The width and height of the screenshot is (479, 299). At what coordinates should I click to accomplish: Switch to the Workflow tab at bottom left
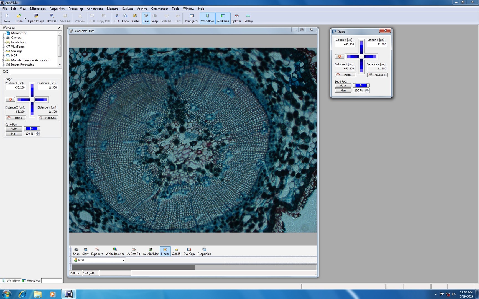[x=13, y=280]
